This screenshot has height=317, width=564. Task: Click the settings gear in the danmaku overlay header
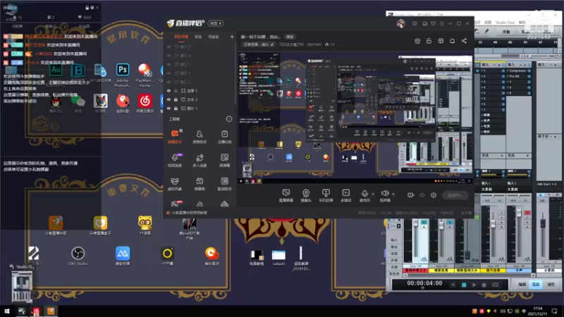[92, 8]
